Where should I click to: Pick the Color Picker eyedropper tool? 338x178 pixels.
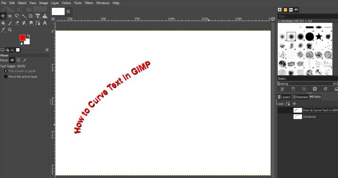pos(3,30)
